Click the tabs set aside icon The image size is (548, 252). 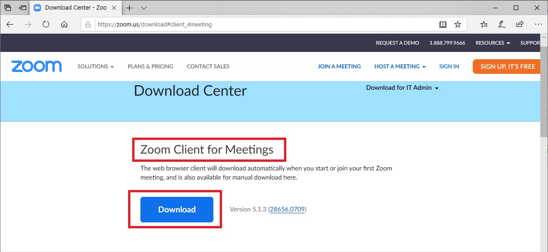[x=8, y=8]
